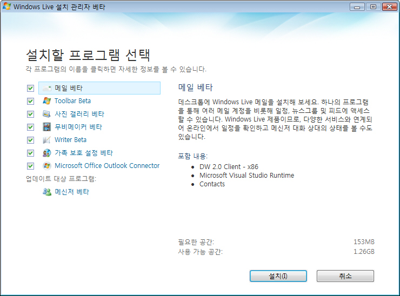400x296 pixels.
Task: Minimize the Windows Live installer window
Action: tap(357, 7)
